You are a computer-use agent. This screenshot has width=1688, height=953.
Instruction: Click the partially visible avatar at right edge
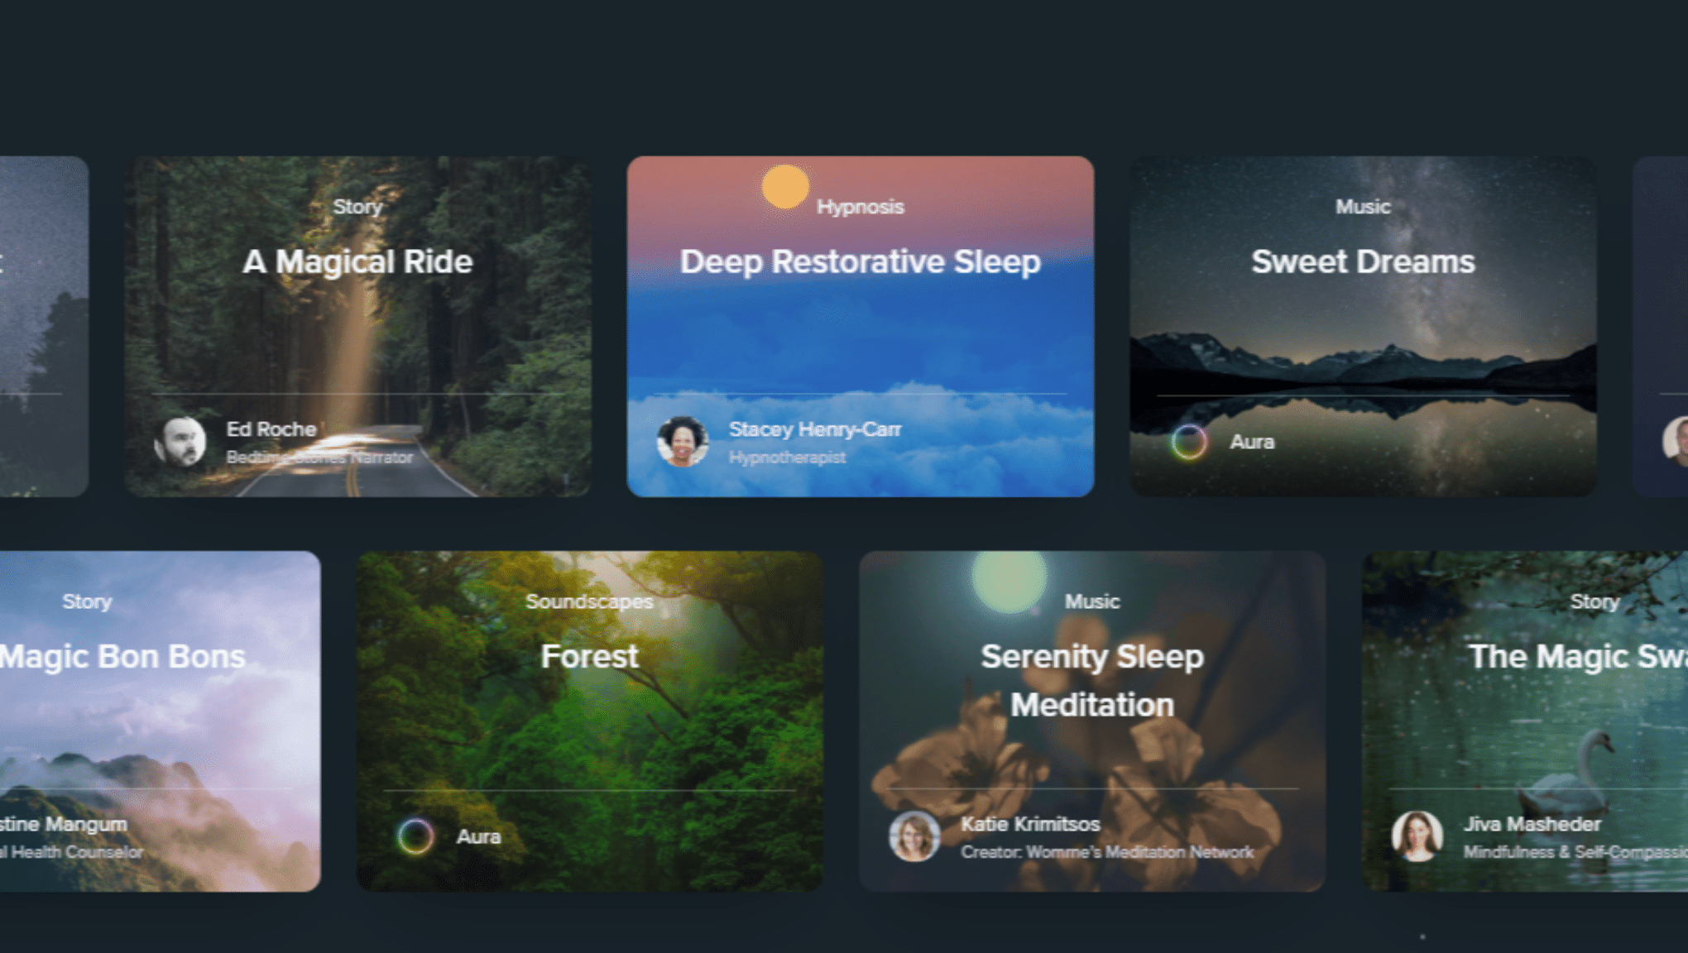[1676, 442]
